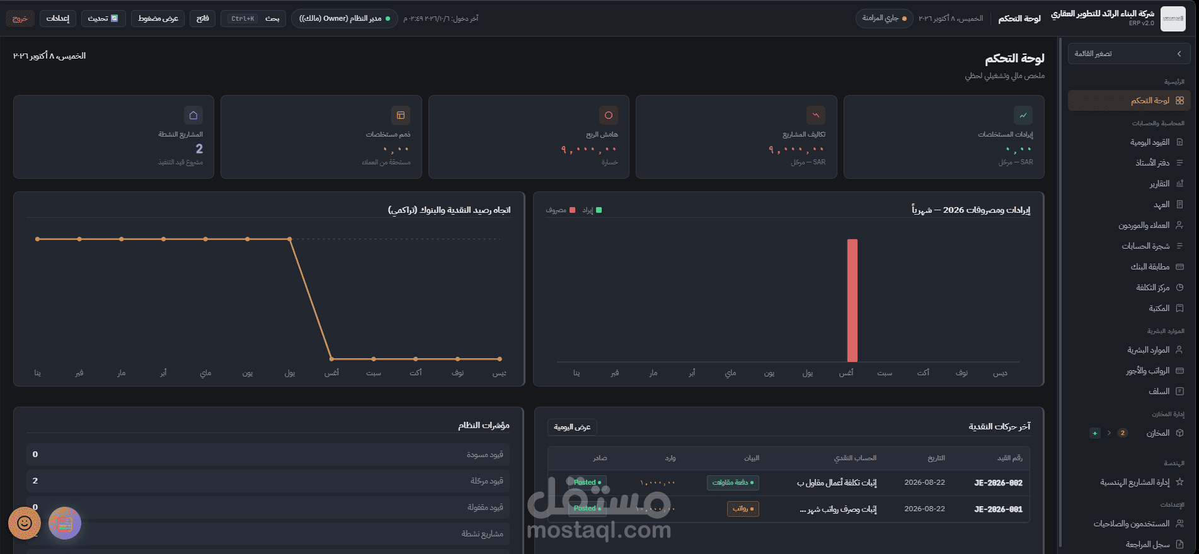The height and width of the screenshot is (554, 1199).
Task: Toggle the فاتح light theme button
Action: [x=203, y=19]
